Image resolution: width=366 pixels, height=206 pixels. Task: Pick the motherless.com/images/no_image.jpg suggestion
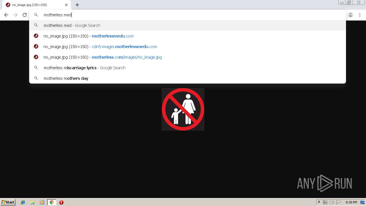pos(188,57)
